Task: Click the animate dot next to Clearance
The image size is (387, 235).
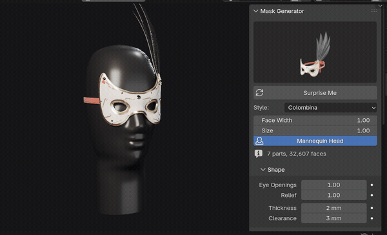Action: click(372, 218)
